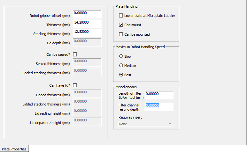Click the Sealed thickness (mm) field
Screen dimensions: 247x152
pos(87,62)
